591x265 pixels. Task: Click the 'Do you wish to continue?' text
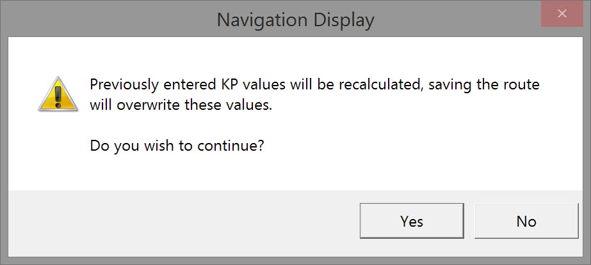click(x=177, y=146)
